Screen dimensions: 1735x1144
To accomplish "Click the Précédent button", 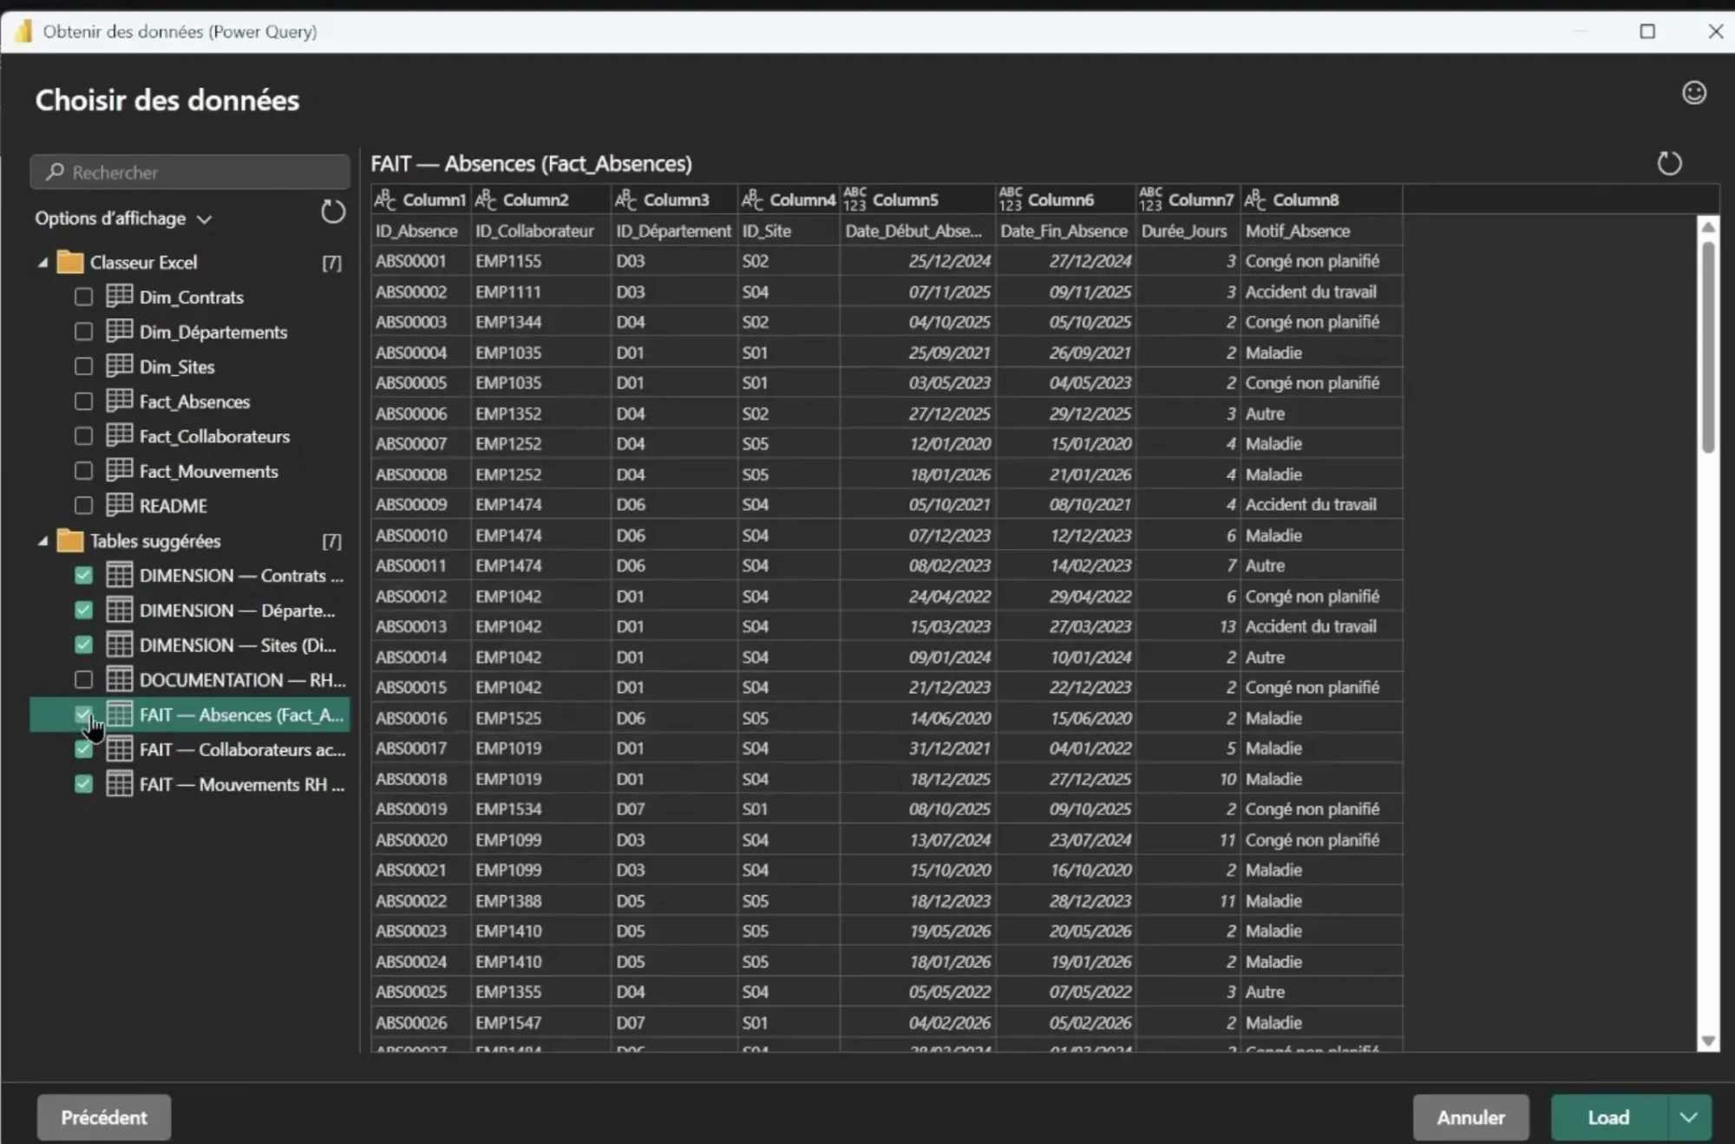I will click(104, 1117).
